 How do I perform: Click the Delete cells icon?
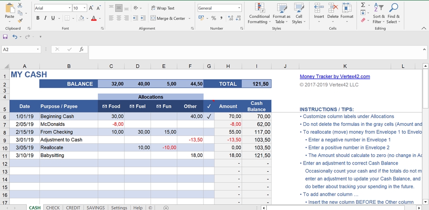pos(333,8)
